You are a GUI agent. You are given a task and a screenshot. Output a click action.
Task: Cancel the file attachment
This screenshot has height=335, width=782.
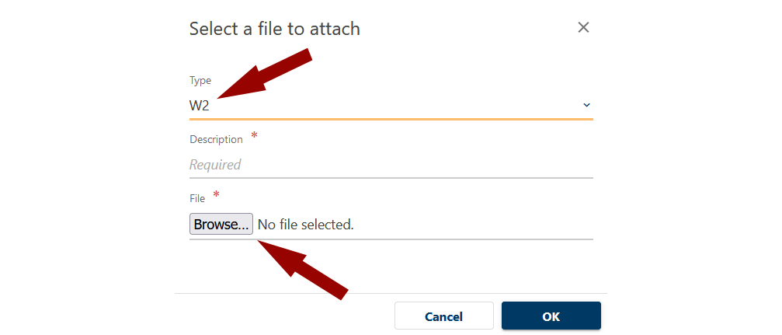(x=443, y=316)
